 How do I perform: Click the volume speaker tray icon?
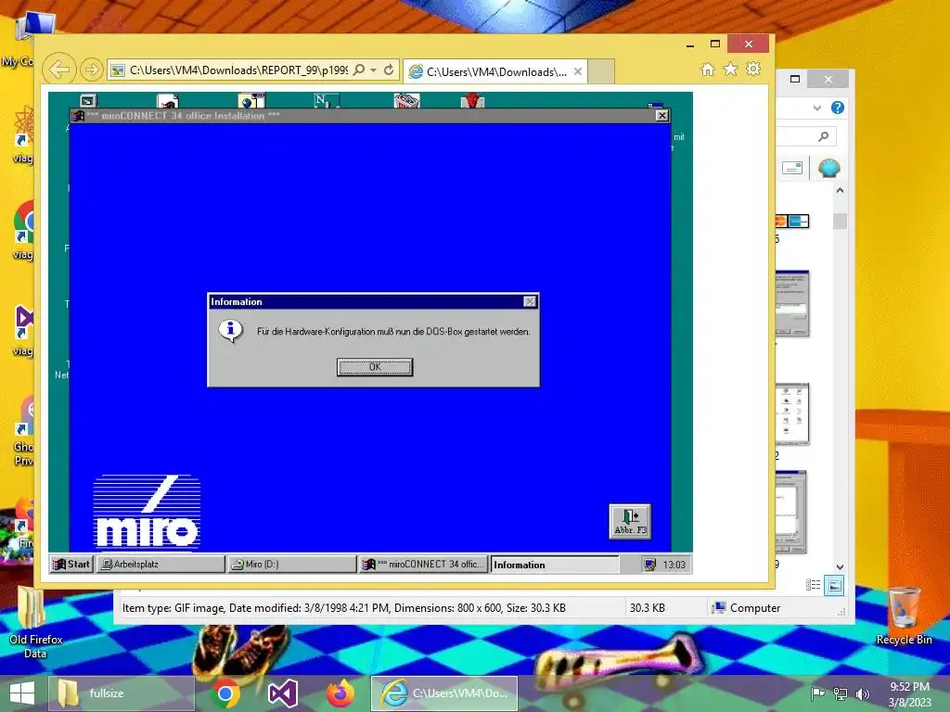coord(863,693)
